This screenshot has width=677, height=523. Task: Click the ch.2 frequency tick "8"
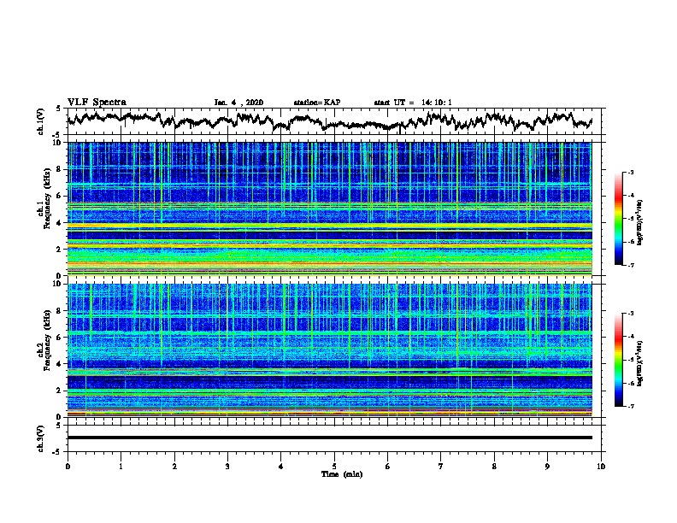(59, 311)
